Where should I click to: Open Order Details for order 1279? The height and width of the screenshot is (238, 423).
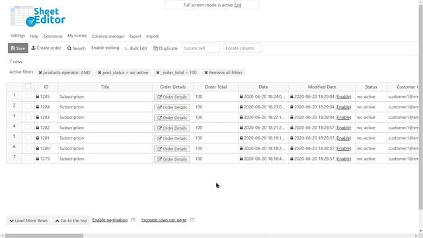pyautogui.click(x=172, y=159)
